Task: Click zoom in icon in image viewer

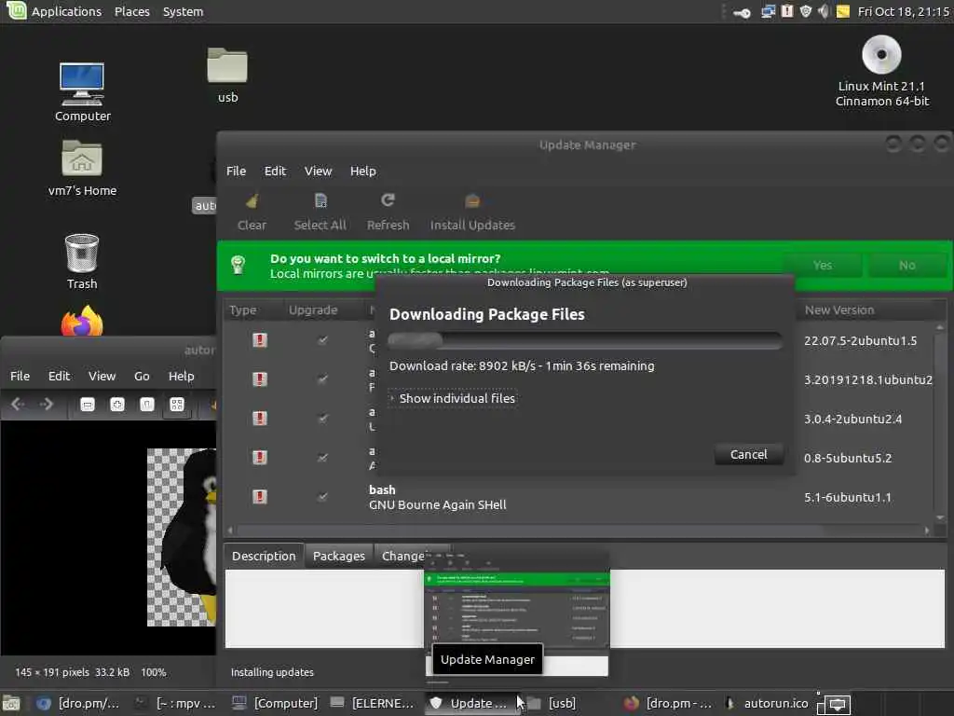Action: (117, 405)
